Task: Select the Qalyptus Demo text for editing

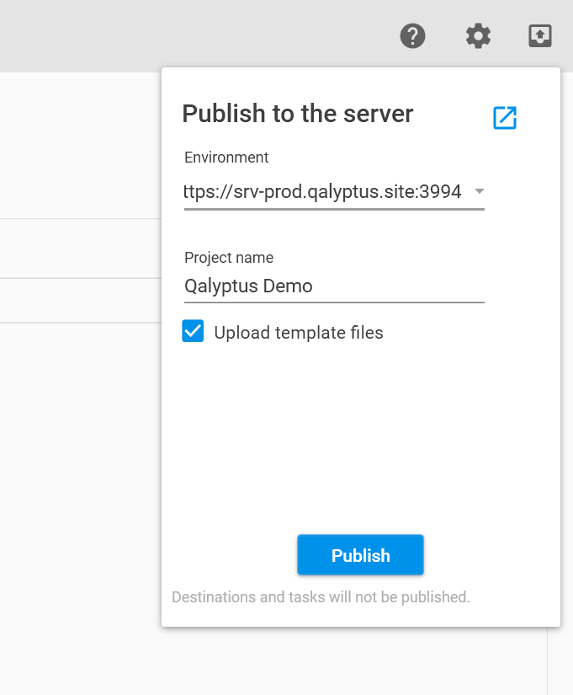Action: (248, 286)
